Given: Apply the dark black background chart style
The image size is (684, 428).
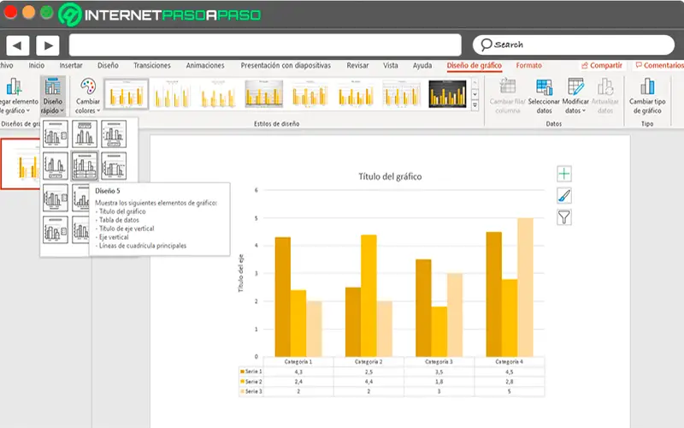Looking at the screenshot, I should coord(447,94).
